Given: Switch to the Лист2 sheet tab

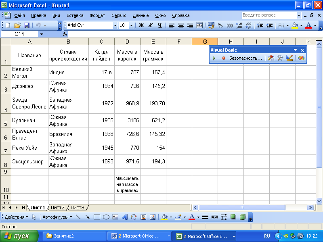Looking at the screenshot, I should click(57, 207).
